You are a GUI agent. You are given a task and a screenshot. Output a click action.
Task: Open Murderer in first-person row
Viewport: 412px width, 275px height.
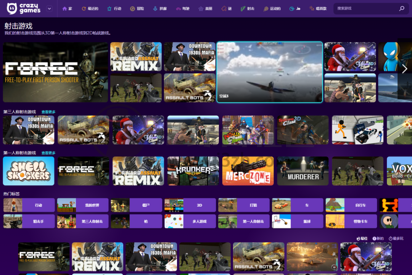[x=303, y=171]
